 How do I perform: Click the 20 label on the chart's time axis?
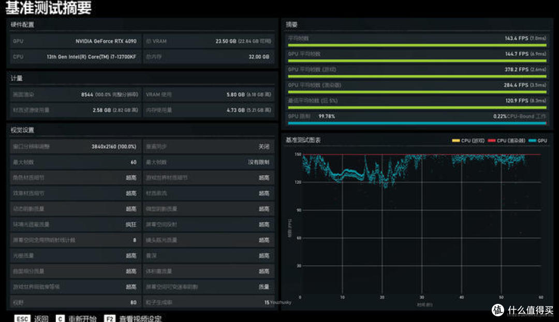(x=382, y=297)
